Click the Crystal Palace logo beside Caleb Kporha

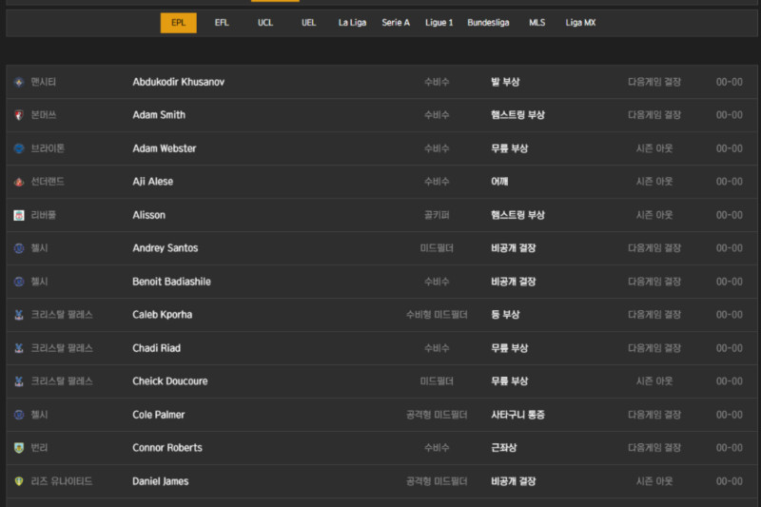coord(19,315)
